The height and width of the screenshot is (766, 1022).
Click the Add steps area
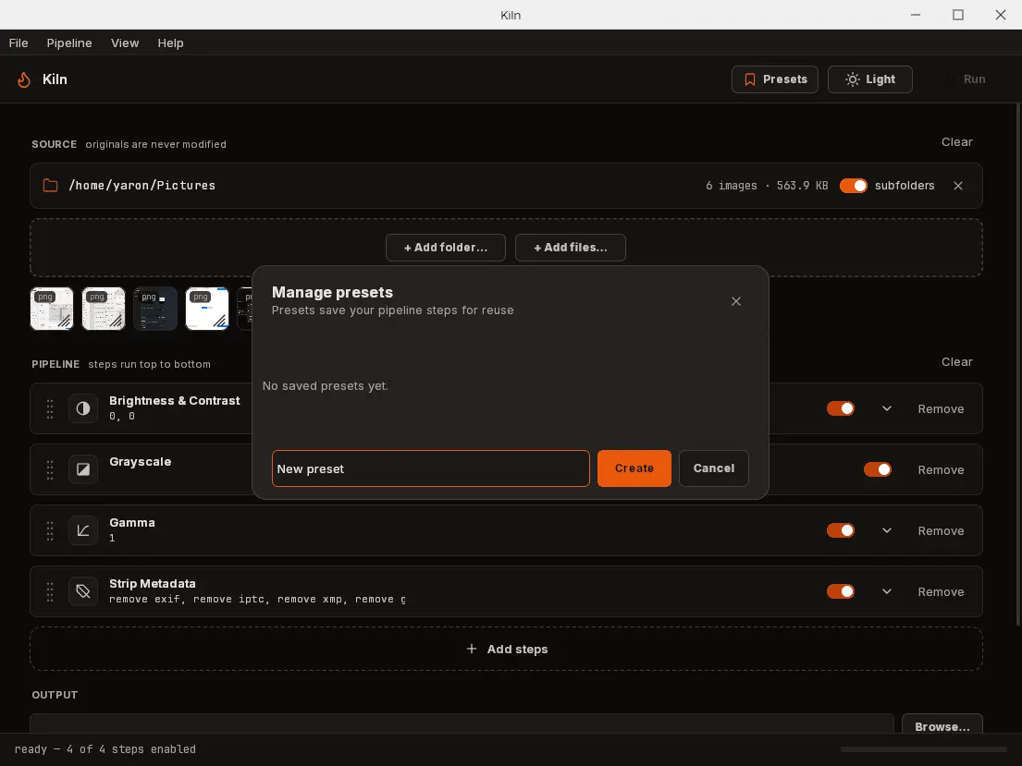click(x=507, y=649)
